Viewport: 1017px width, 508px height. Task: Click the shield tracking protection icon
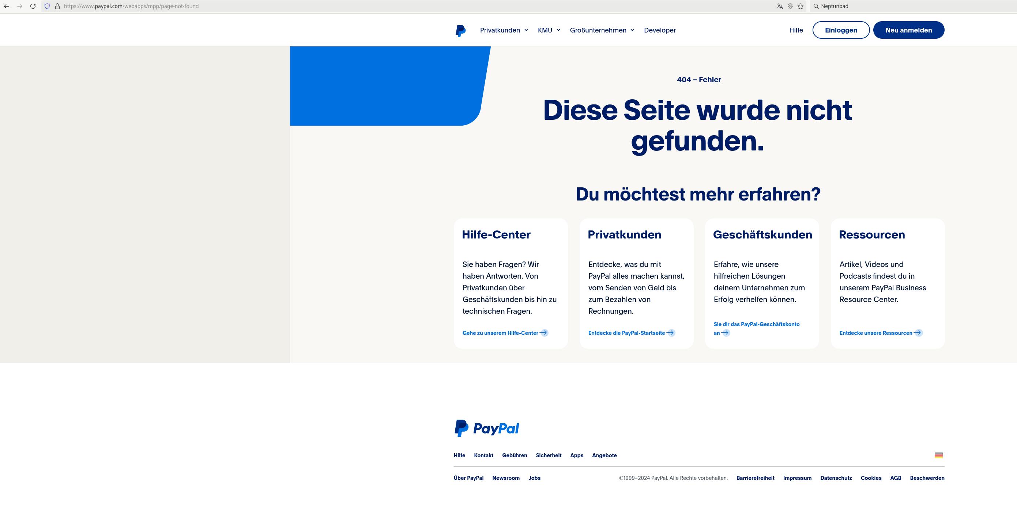pos(47,6)
